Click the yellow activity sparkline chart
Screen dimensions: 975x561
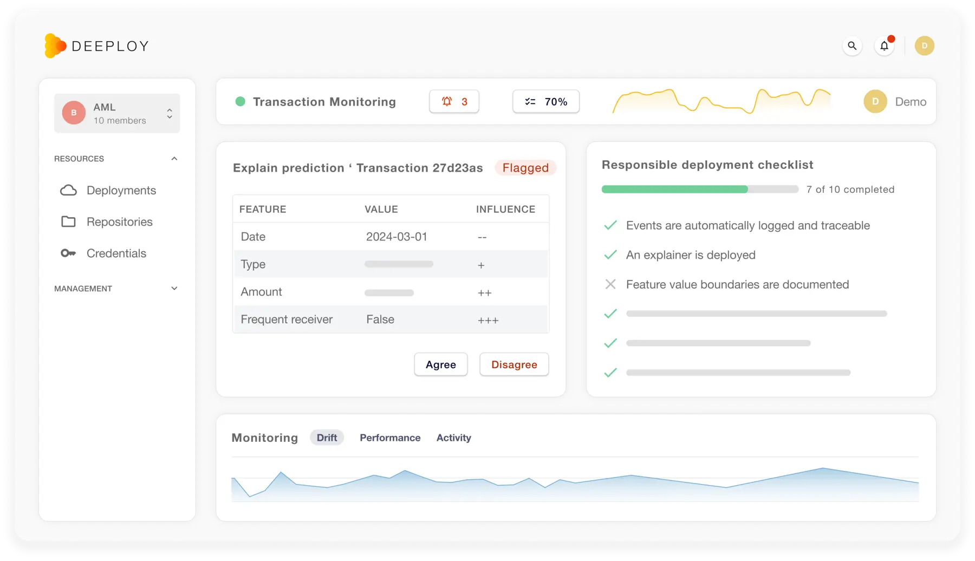pos(721,101)
